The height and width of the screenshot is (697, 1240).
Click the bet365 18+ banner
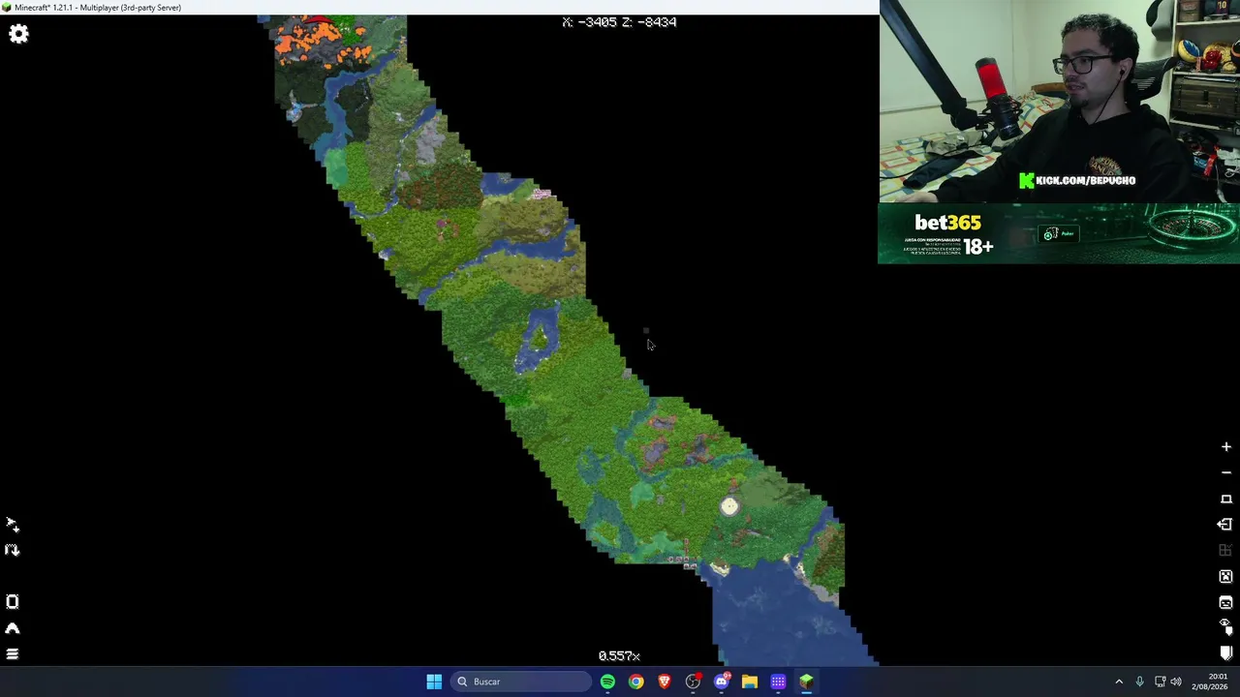pos(1059,234)
